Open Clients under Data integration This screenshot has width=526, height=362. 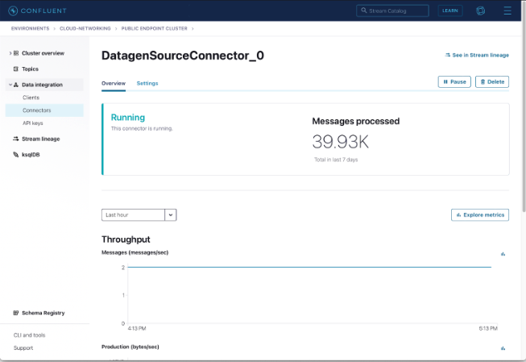click(31, 98)
